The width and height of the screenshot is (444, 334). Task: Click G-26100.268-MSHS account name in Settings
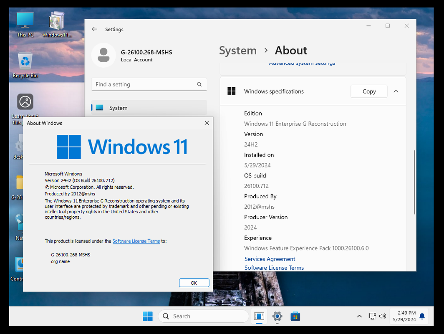tap(146, 52)
